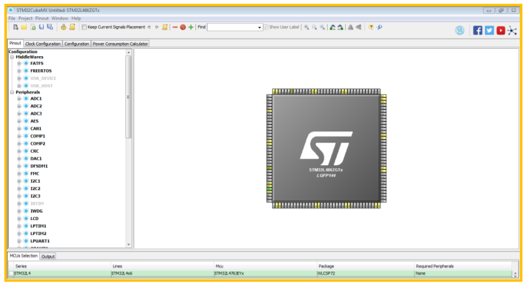Click the grey upward triangle flip icon
526x289 pixels.
(351, 27)
